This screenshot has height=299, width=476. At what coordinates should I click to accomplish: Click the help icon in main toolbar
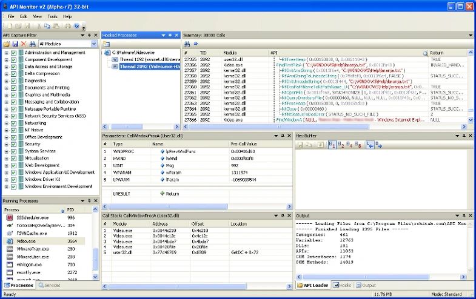(76, 26)
